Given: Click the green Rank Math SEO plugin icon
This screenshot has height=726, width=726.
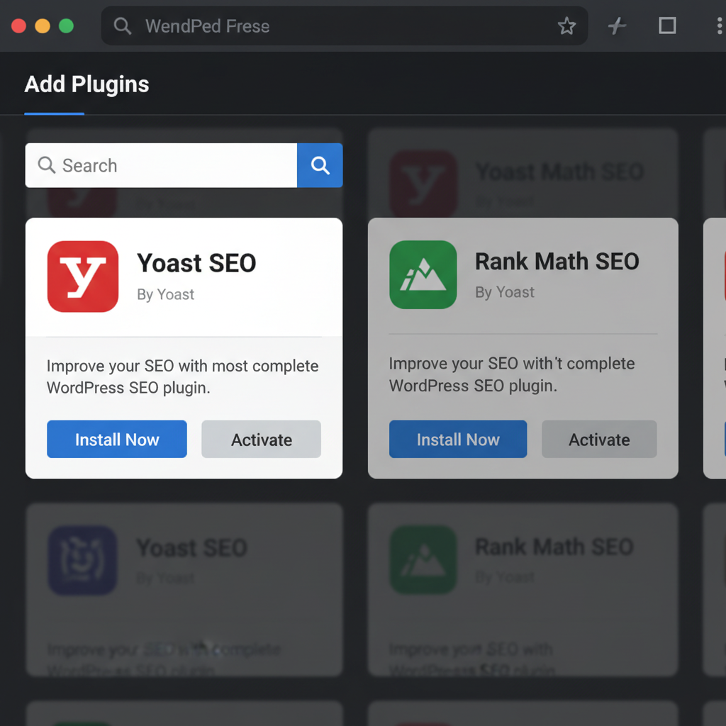Looking at the screenshot, I should [423, 274].
